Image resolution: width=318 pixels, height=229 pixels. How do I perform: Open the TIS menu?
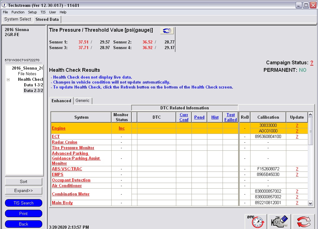point(43,12)
